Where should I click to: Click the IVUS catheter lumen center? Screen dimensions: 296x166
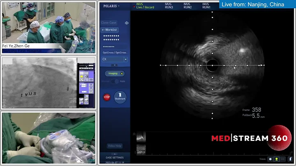point(212,65)
